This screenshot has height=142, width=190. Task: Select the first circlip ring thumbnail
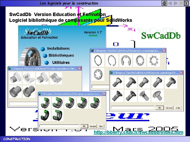point(98,60)
